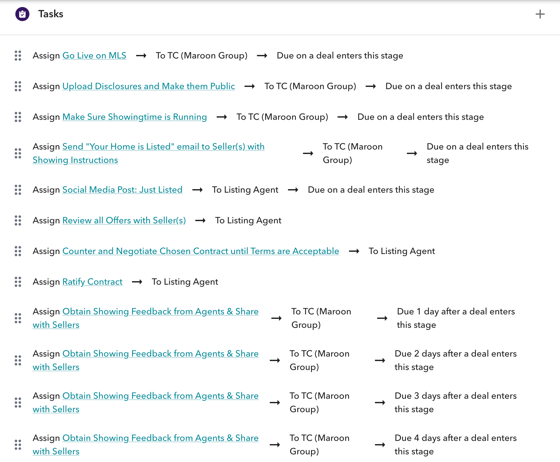Grab drag handle for Your Home is Listed row
Screen dimensions: 560x462
click(x=18, y=153)
